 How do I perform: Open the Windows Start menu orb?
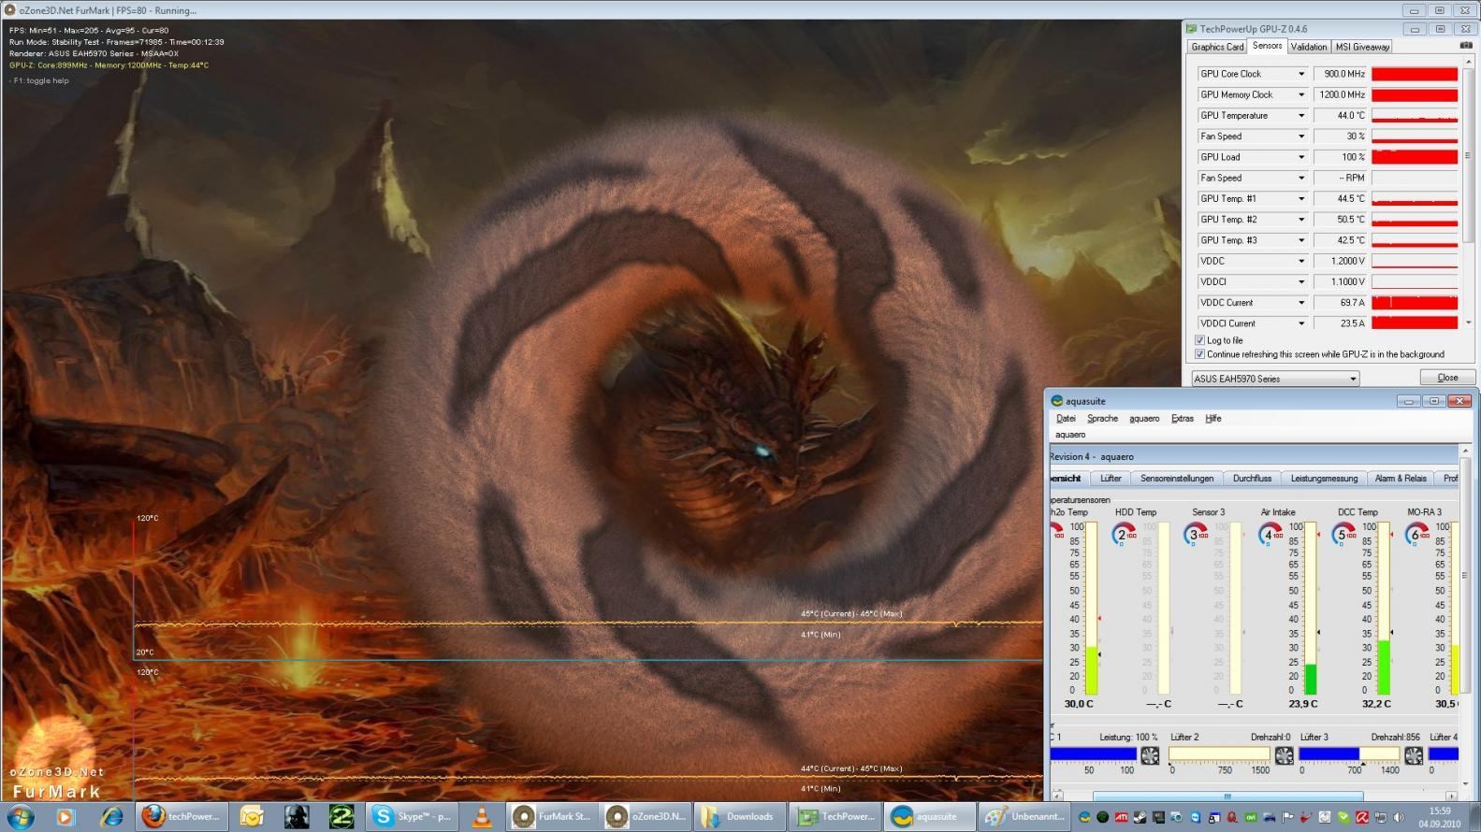(x=19, y=816)
